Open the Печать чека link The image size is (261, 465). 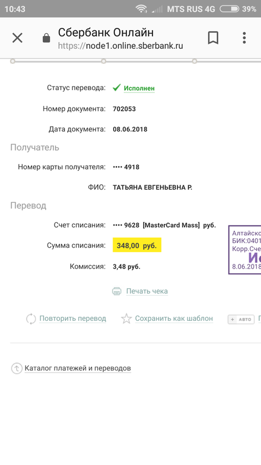click(x=147, y=291)
